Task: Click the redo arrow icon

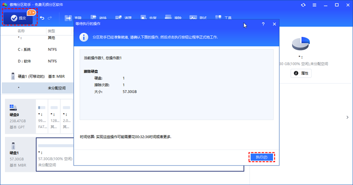Action: click(x=50, y=18)
